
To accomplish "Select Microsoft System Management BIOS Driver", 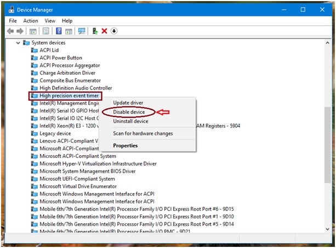I will pyautogui.click(x=88, y=171).
